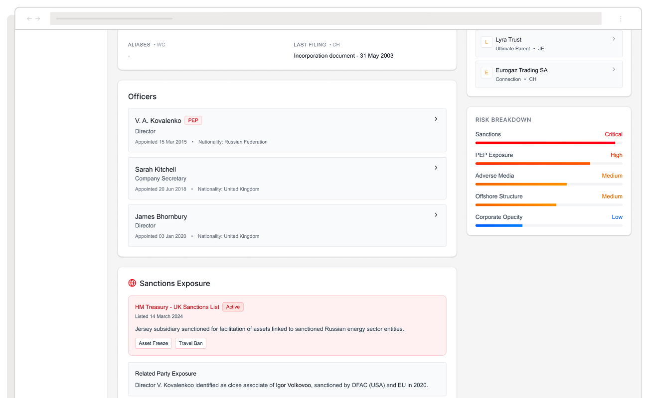This screenshot has width=648, height=398.
Task: Click the Low Corporate Opacity label
Action: tap(617, 217)
